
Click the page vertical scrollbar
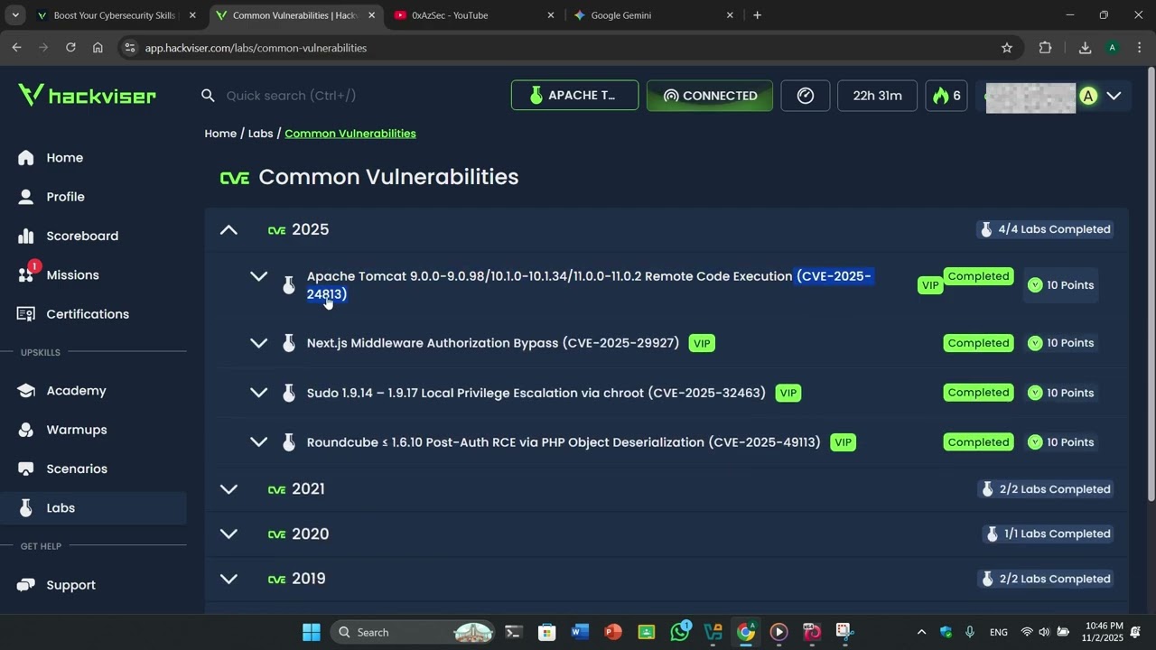tap(1151, 284)
